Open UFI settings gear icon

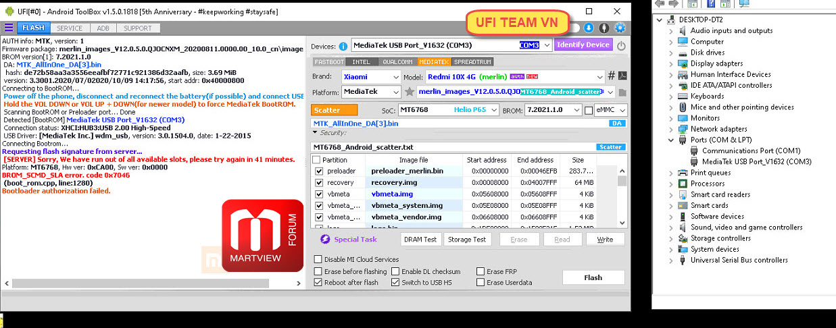[x=620, y=28]
